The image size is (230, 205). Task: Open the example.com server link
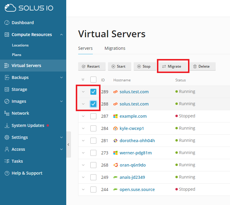[x=133, y=116]
